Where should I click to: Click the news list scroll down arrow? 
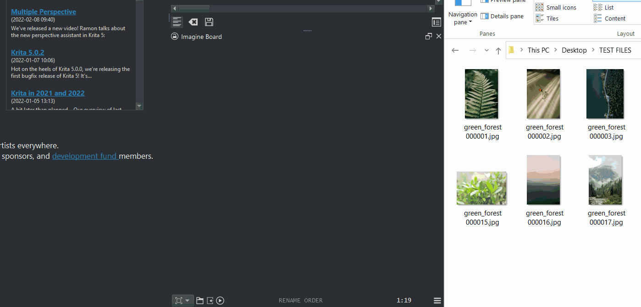point(139,106)
